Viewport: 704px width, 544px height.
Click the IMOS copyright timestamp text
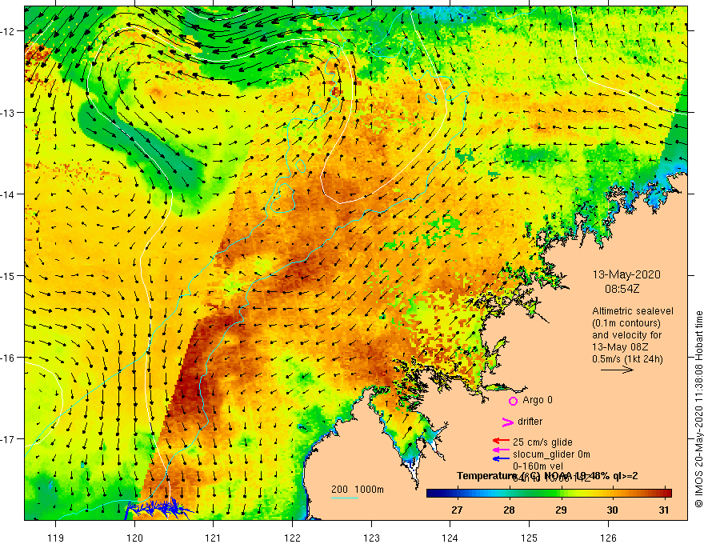(x=698, y=409)
